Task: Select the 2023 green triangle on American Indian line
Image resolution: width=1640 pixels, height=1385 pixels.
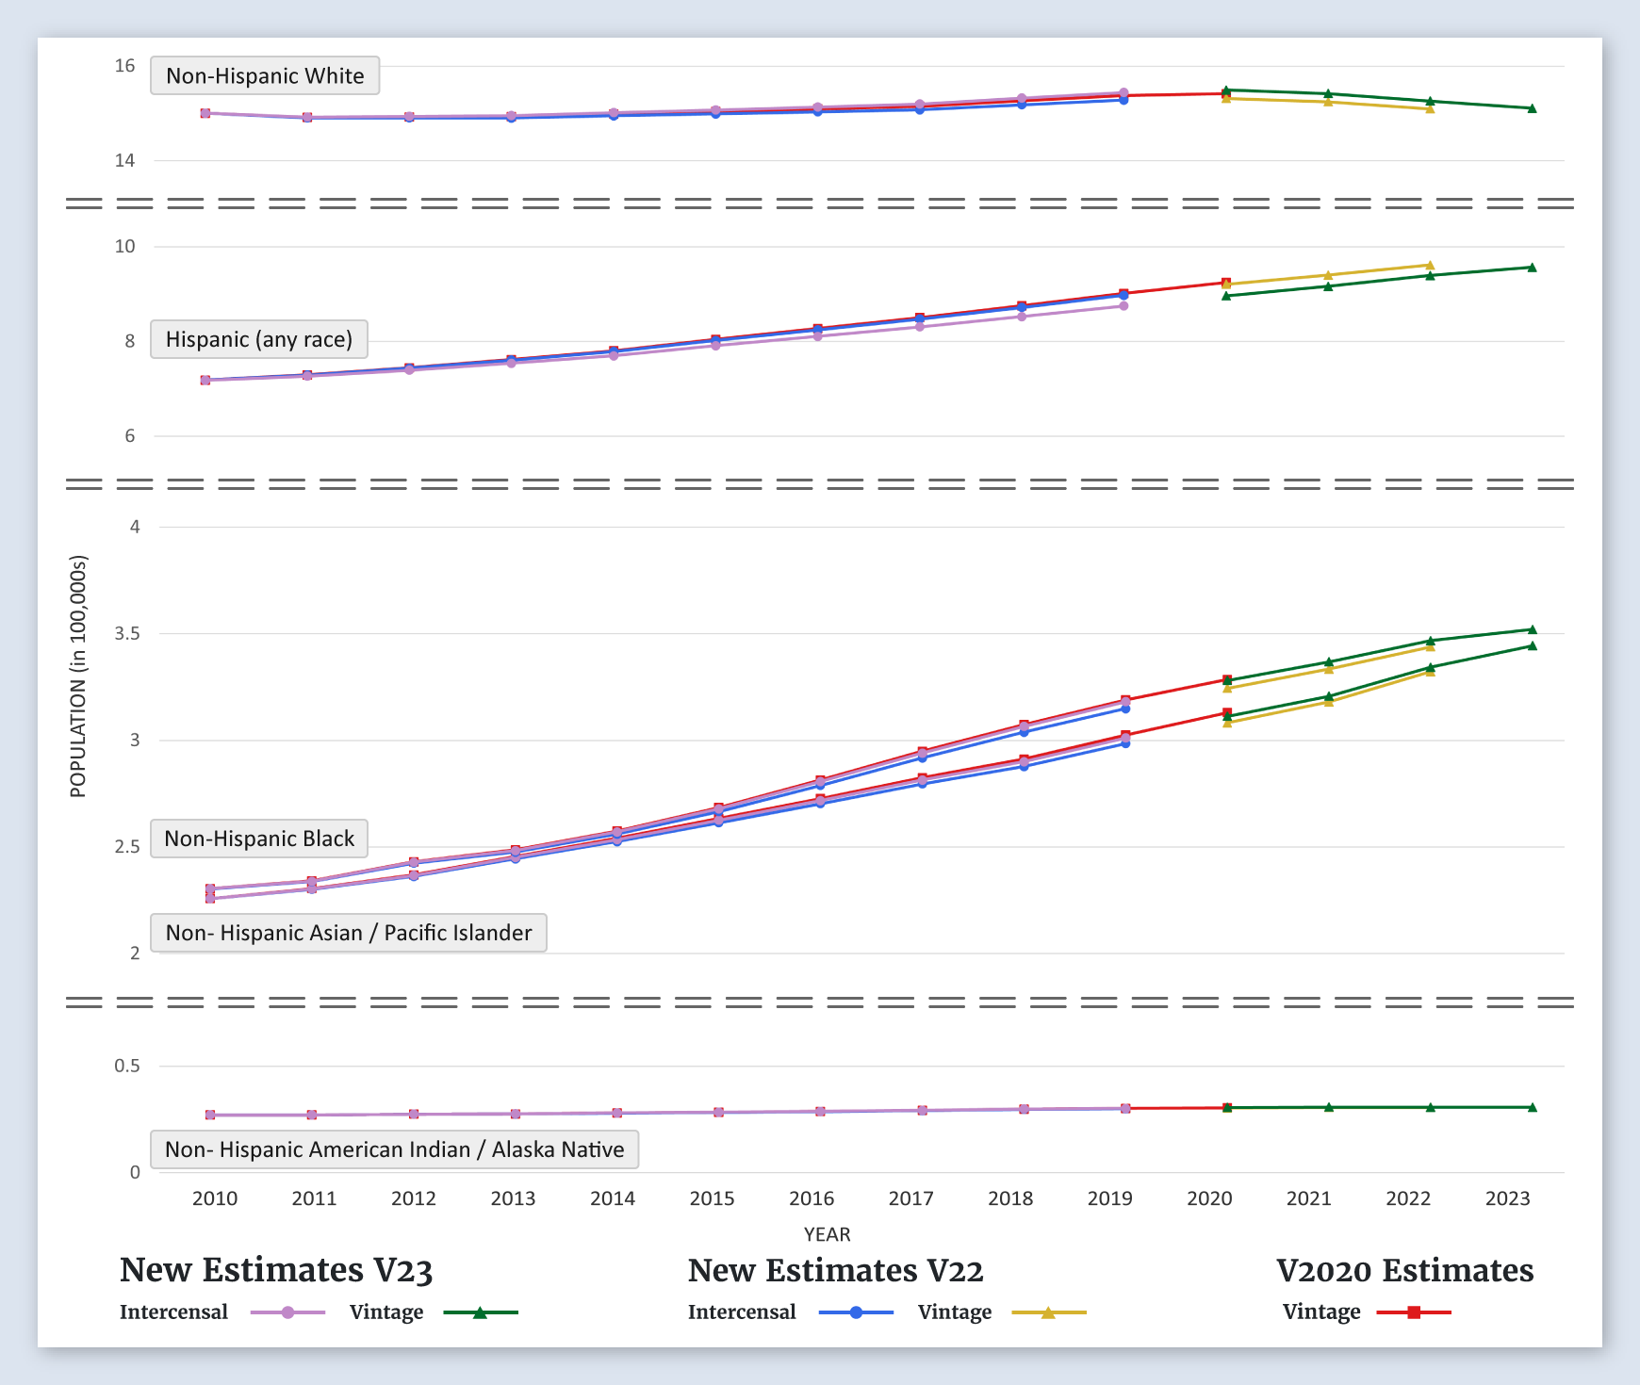Action: pos(1532,1107)
